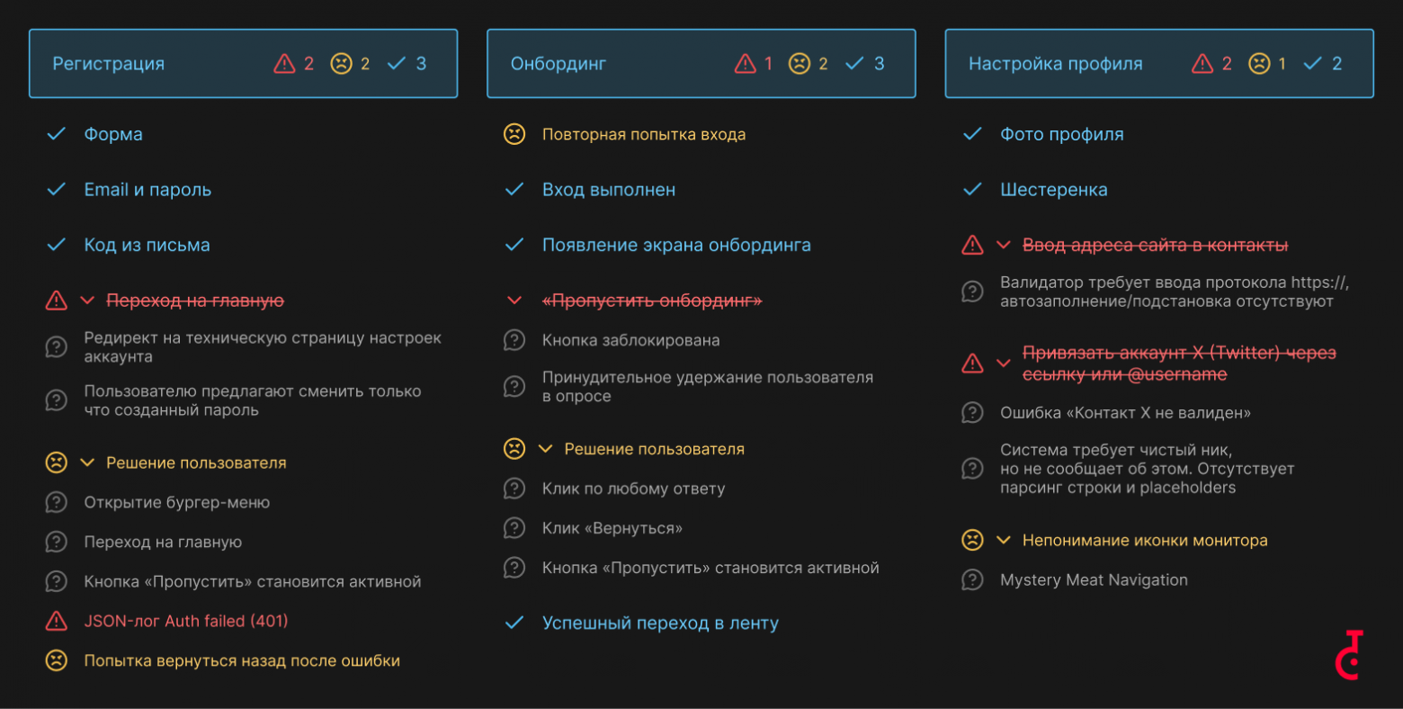1403x709 pixels.
Task: Collapse the crossed-out Переход на главную chevron
Action: click(x=87, y=301)
